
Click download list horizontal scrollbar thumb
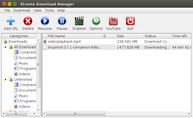tap(76, 113)
